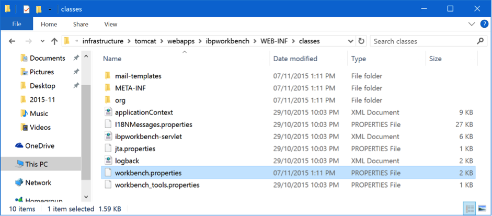Open the File menu
The image size is (492, 216).
pyautogui.click(x=16, y=24)
